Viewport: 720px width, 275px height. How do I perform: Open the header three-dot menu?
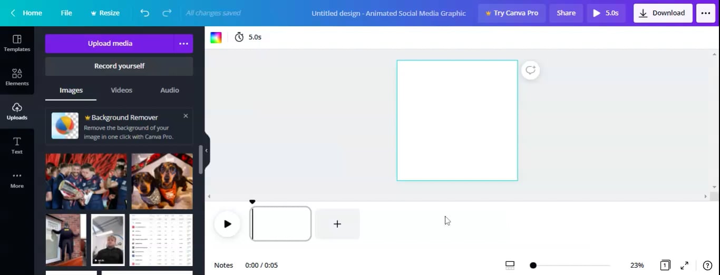[x=706, y=13]
